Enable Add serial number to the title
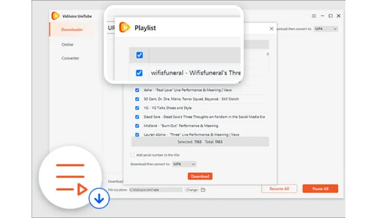The height and width of the screenshot is (218, 377). [132, 155]
